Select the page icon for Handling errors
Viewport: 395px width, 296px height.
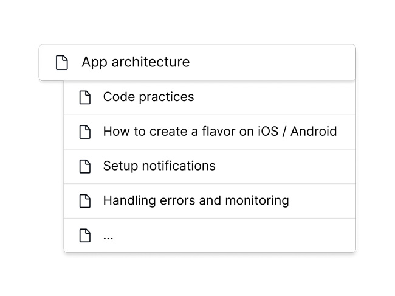85,201
